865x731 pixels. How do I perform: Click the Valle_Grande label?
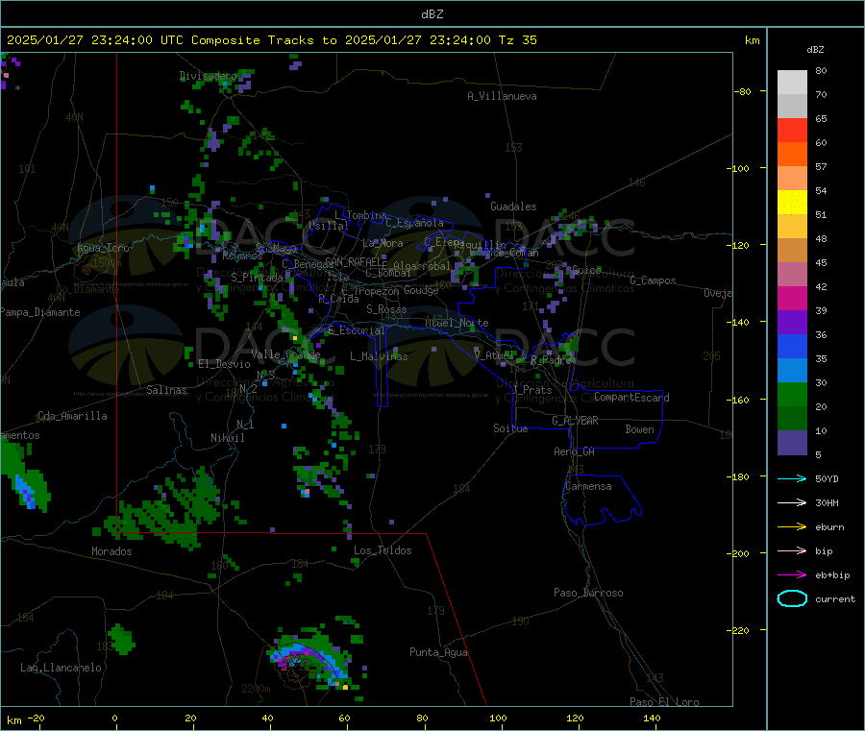[x=285, y=354]
